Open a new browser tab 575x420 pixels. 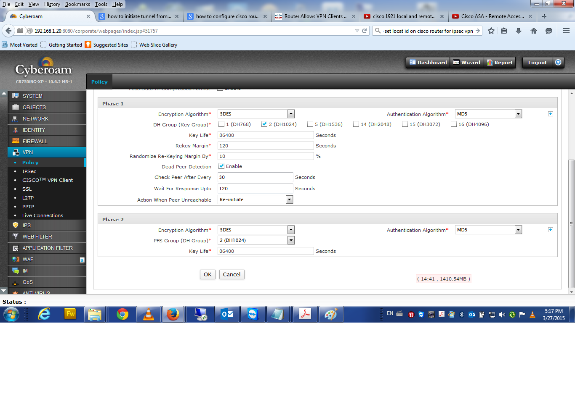tap(544, 16)
